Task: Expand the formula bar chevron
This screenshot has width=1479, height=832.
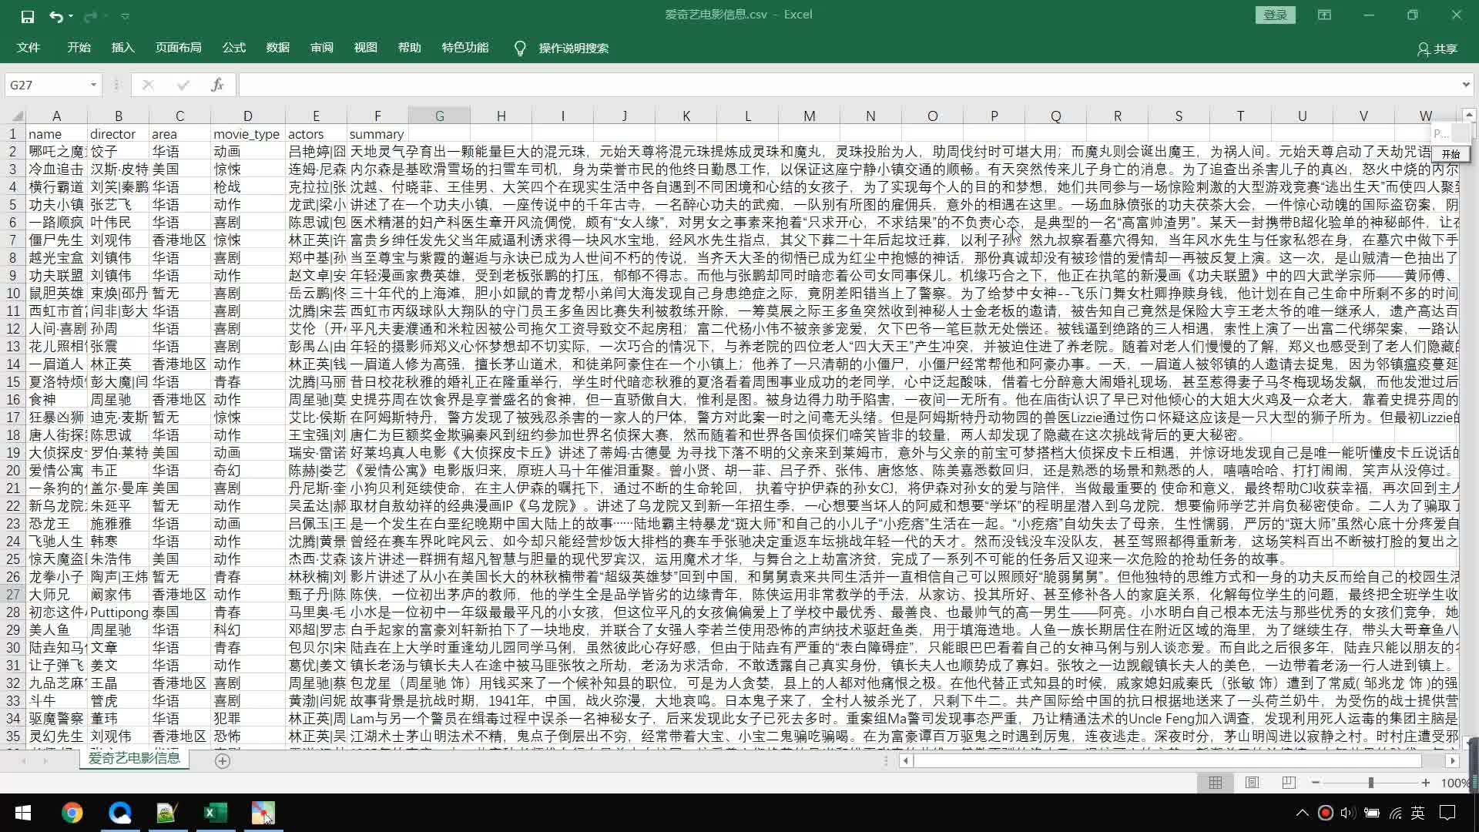Action: [1465, 85]
